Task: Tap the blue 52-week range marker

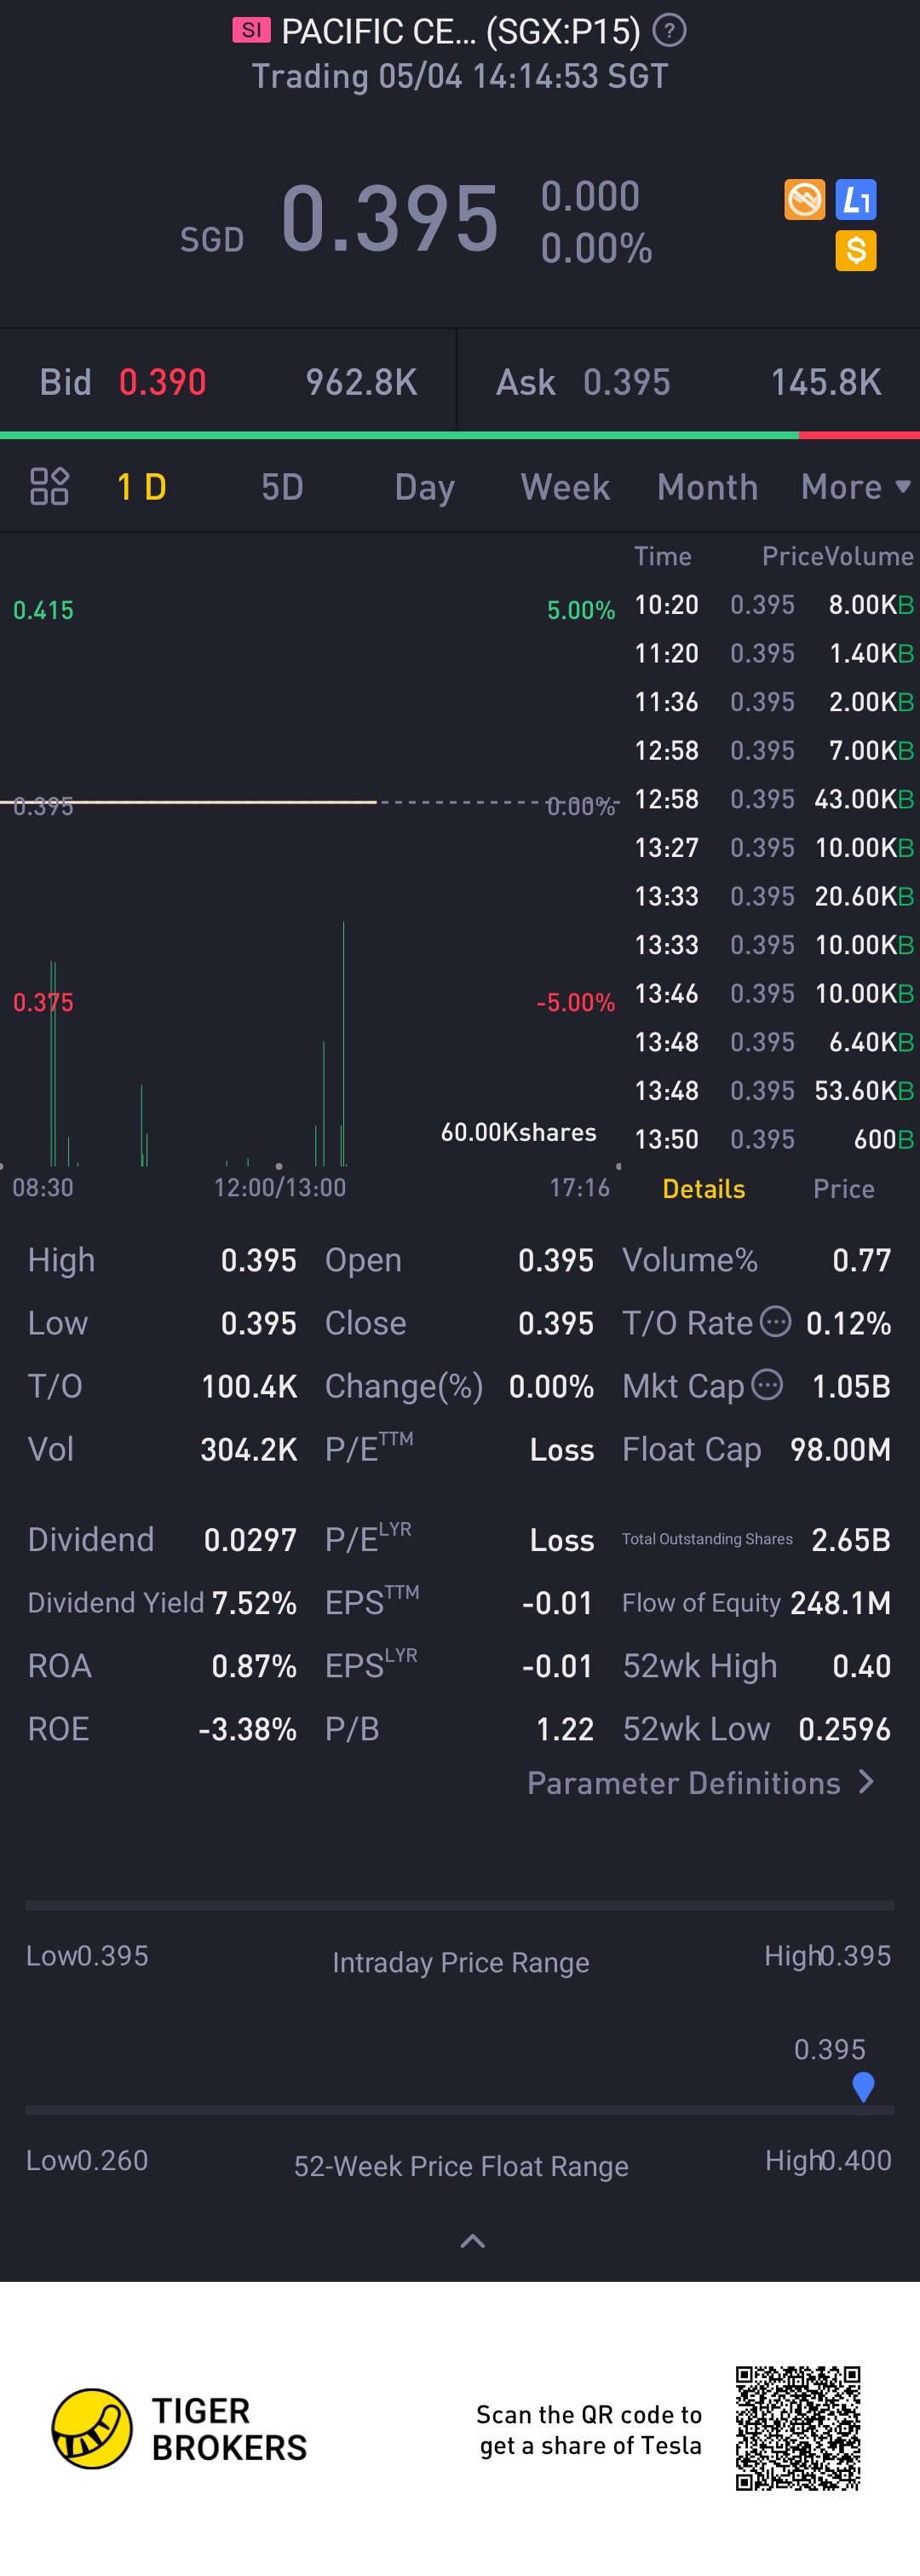Action: coord(863,2086)
